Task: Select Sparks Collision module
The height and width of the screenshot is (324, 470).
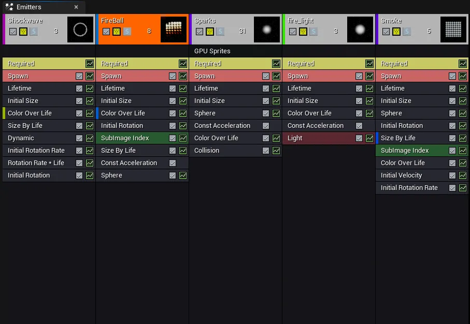Action: coord(236,151)
